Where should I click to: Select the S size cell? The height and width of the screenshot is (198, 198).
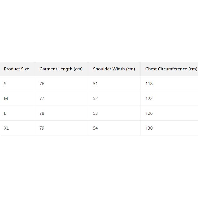point(5,84)
